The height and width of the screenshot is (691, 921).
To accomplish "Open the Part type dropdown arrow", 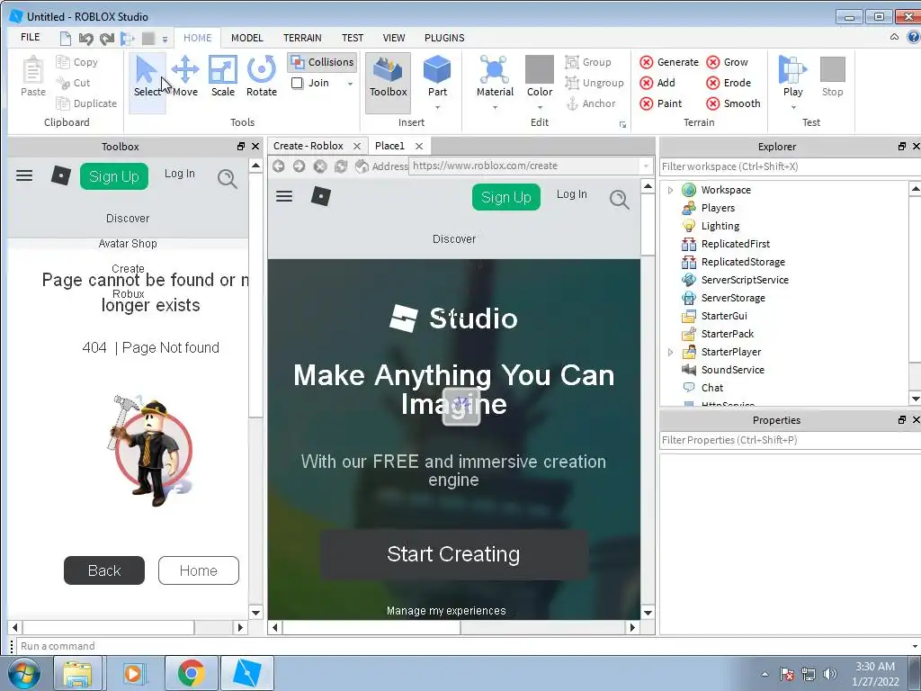I will [x=437, y=108].
